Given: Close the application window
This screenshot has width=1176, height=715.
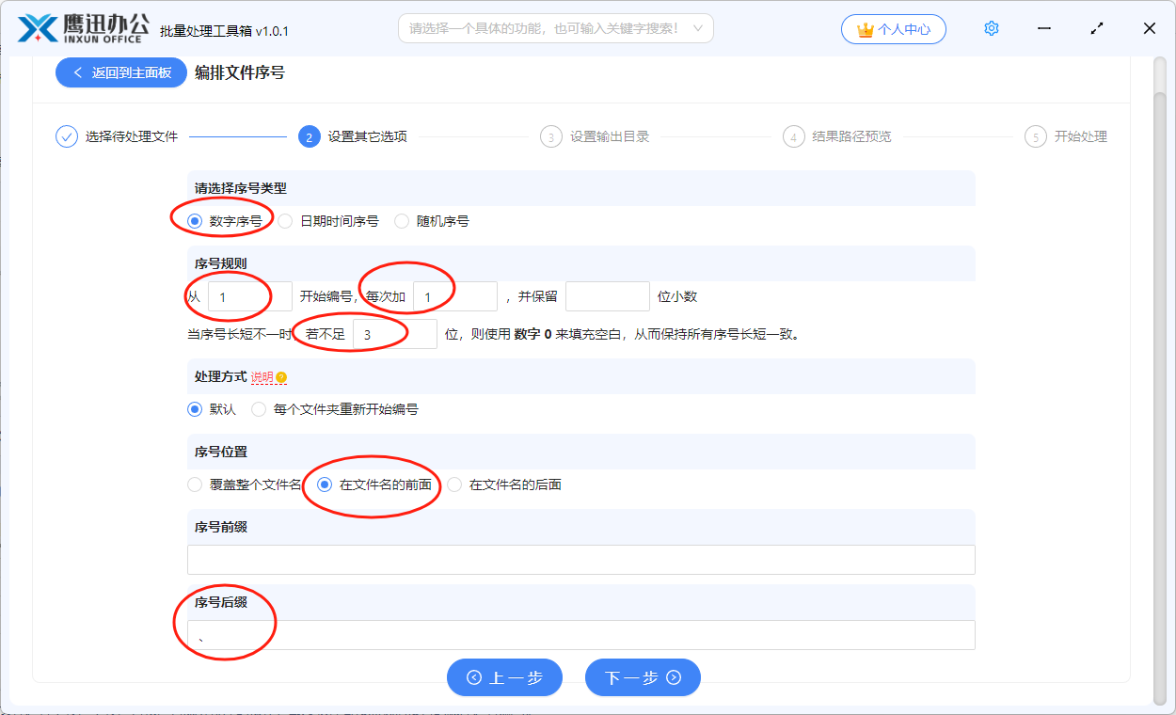Looking at the screenshot, I should (x=1150, y=29).
